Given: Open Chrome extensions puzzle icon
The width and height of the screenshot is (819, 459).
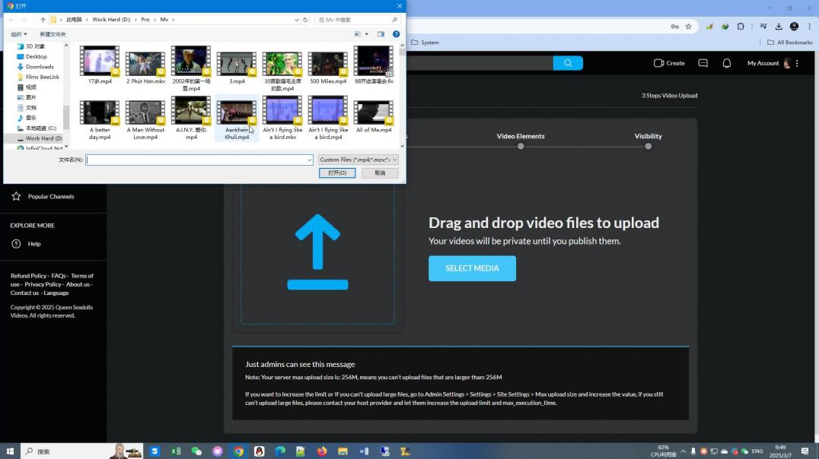Looking at the screenshot, I should (741, 27).
